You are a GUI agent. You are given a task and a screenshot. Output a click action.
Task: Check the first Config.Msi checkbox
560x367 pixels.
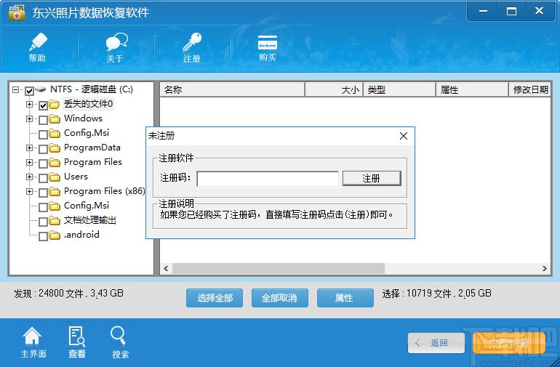click(x=43, y=134)
